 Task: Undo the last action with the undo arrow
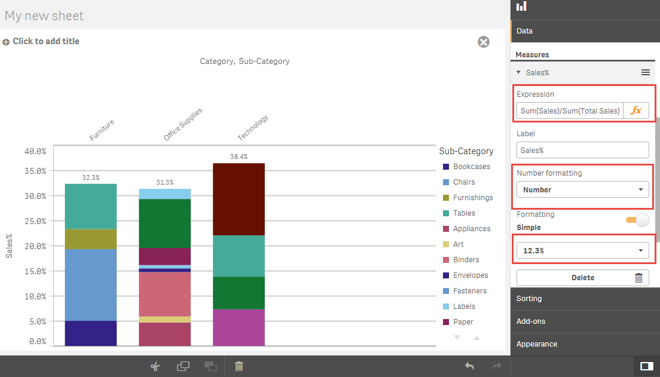(469, 366)
